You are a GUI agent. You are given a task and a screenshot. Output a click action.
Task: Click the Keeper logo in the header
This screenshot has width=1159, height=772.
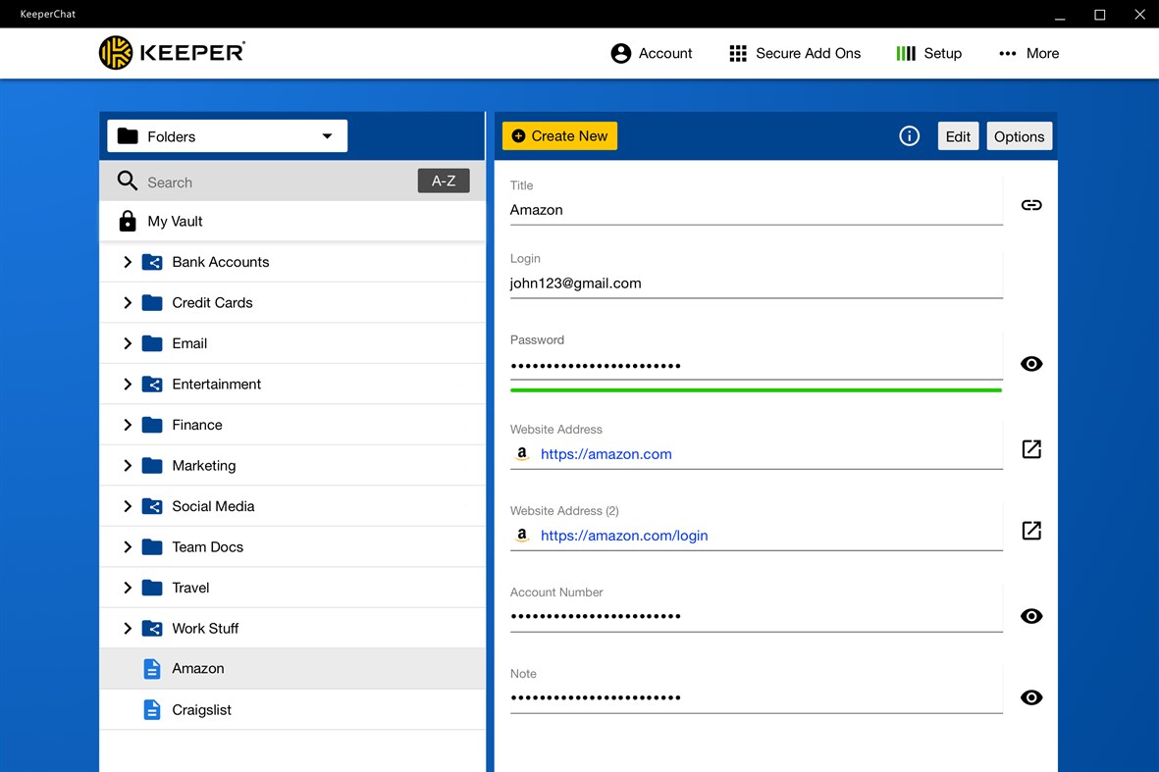(x=171, y=52)
